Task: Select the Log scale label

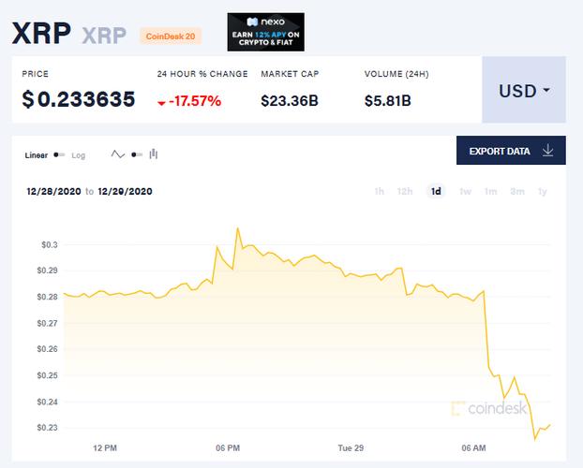Action: click(78, 155)
